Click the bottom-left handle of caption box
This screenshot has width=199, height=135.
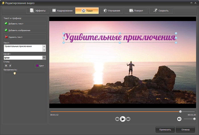click(64, 43)
